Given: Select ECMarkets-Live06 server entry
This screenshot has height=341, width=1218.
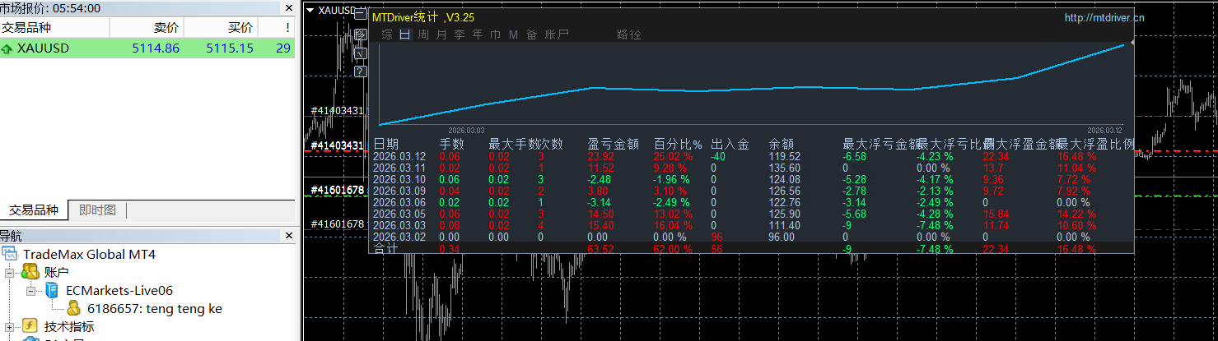Looking at the screenshot, I should (119, 291).
